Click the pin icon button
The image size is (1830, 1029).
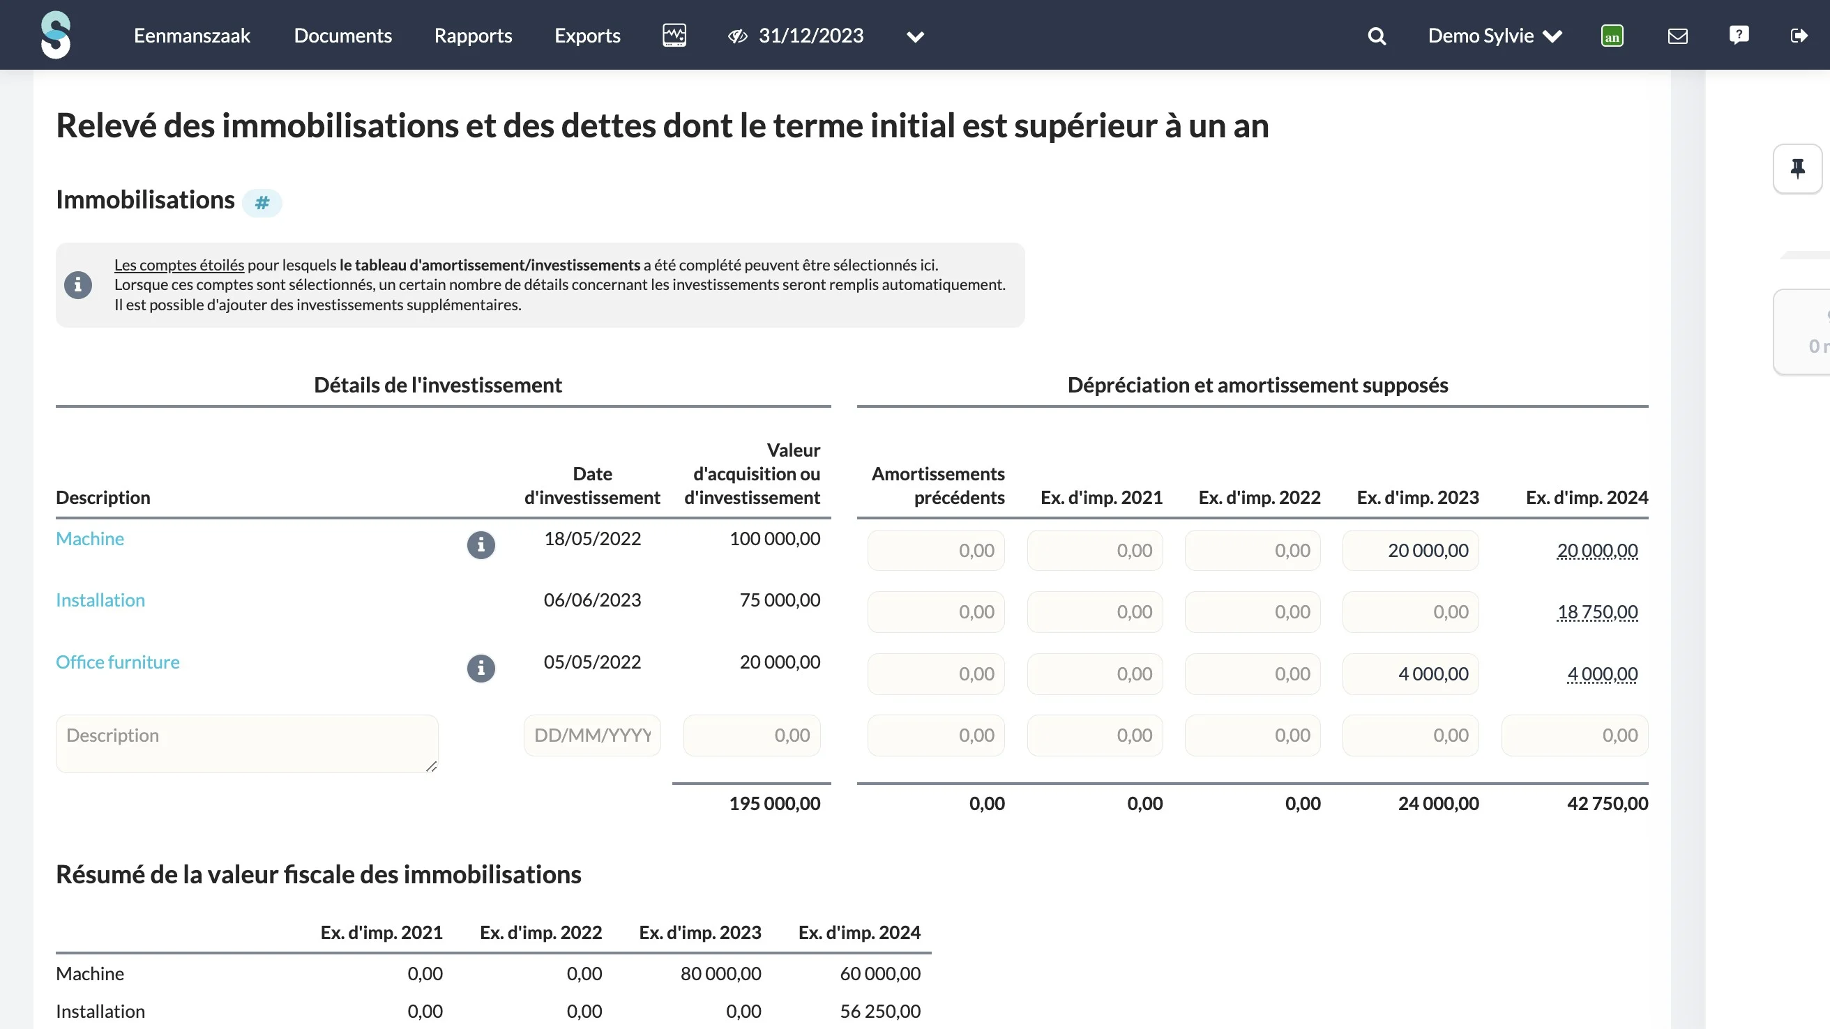tap(1797, 168)
